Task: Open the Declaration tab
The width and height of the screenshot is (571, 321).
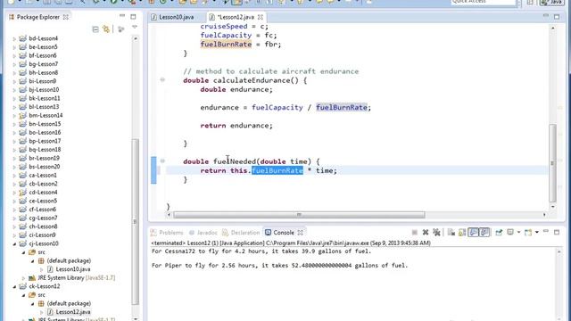Action: tap(241, 233)
